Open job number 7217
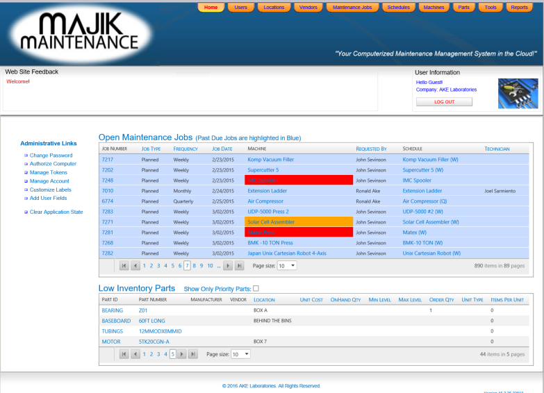This screenshot has width=544, height=393. (x=108, y=160)
